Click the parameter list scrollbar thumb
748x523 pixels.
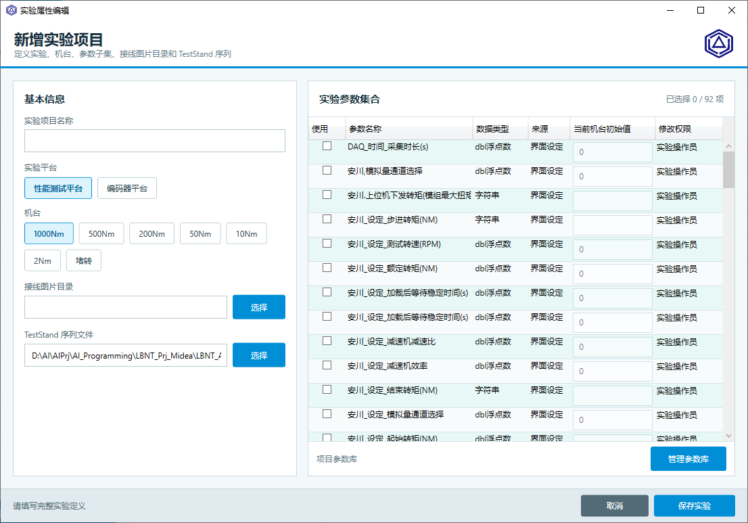click(x=728, y=170)
